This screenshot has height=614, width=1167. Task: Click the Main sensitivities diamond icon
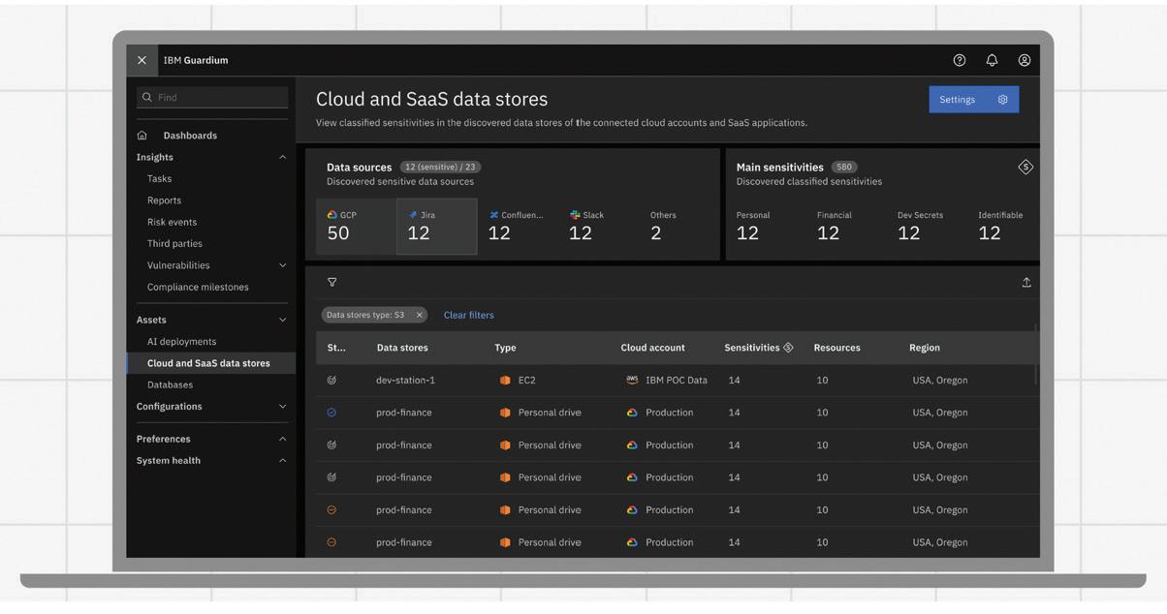[x=1025, y=168]
